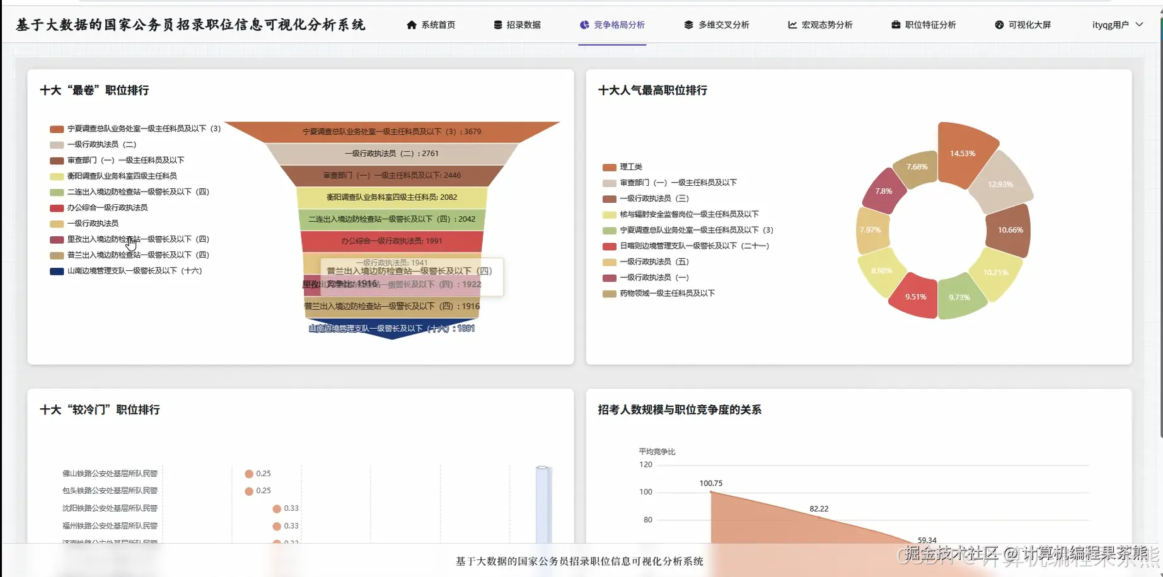Viewport: 1163px width, 577px height.
Task: Click the briefcase icon beside 职位特征分析
Action: coord(895,25)
